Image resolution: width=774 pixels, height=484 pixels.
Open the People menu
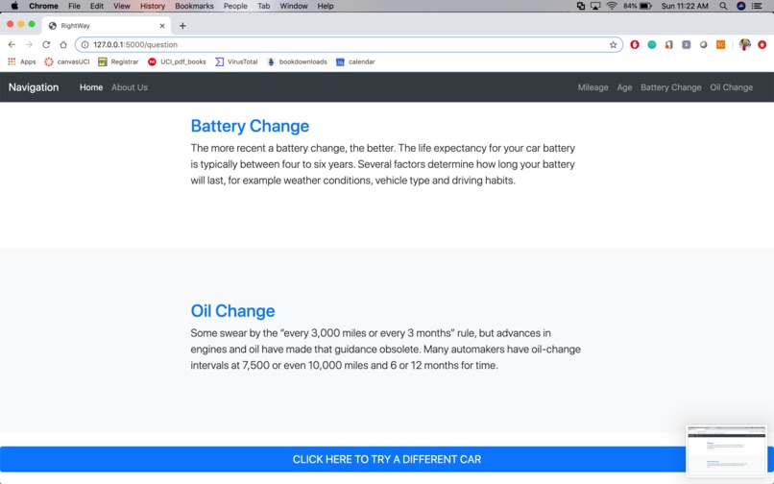(x=235, y=6)
